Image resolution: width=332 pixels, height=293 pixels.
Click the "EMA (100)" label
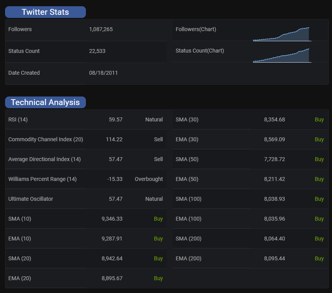point(189,219)
